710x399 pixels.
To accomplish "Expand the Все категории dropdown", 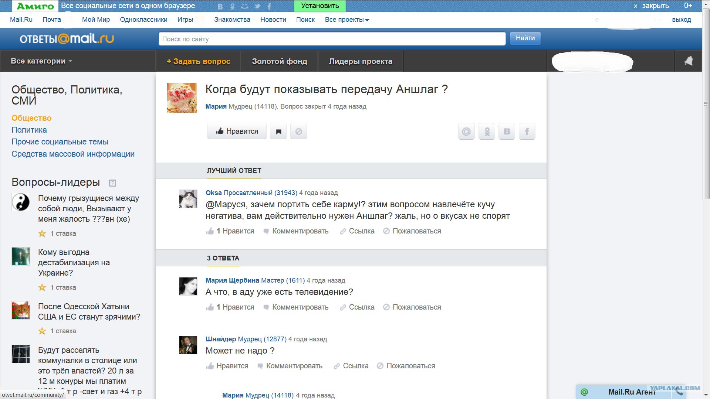I will tap(41, 61).
